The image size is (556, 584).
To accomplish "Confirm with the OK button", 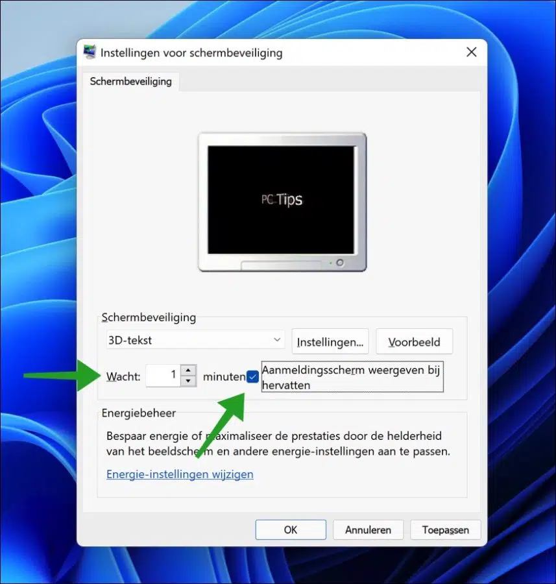I will pos(291,529).
